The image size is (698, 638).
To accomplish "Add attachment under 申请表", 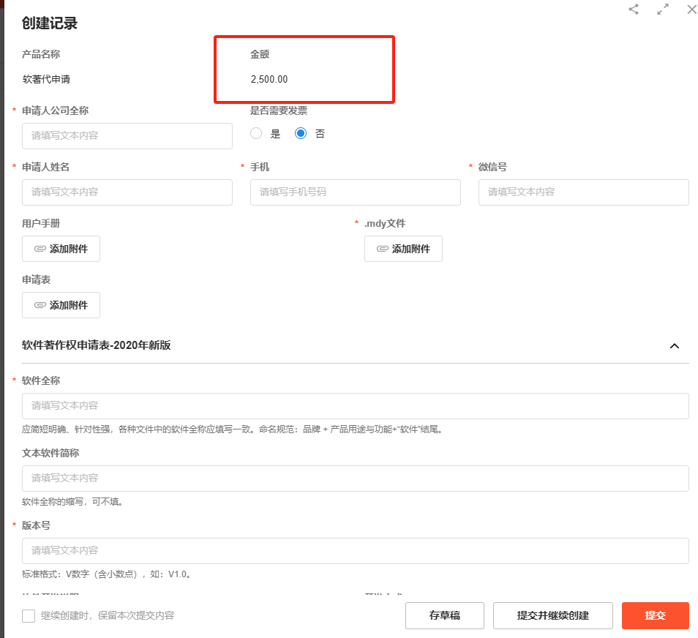I will tap(61, 305).
